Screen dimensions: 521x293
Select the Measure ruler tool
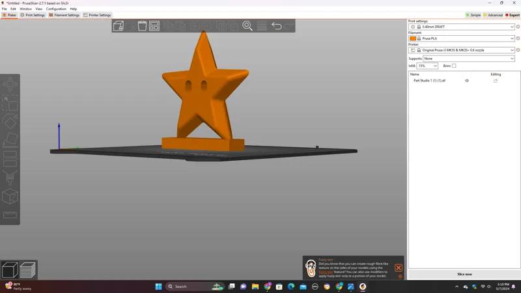click(x=10, y=215)
